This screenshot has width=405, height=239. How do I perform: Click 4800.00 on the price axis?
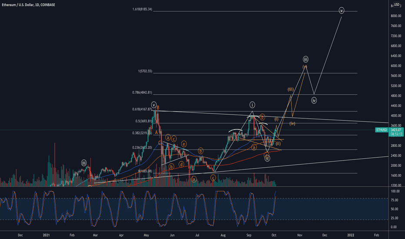396,96
